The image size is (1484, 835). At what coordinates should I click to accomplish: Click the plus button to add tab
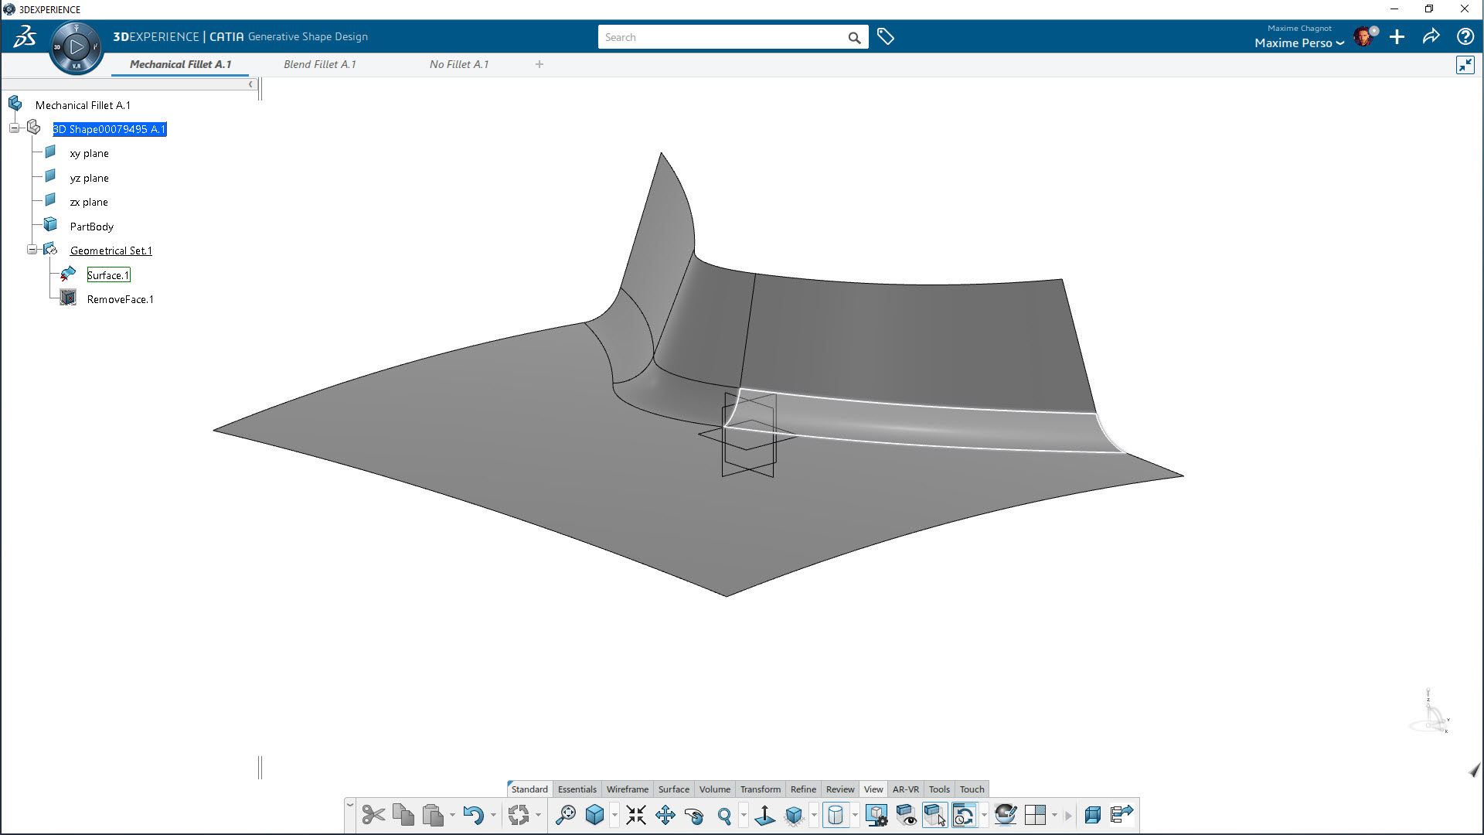click(539, 64)
